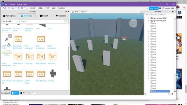
Task: Undock the Explorer panel with float icon
Action: [x=173, y=12]
